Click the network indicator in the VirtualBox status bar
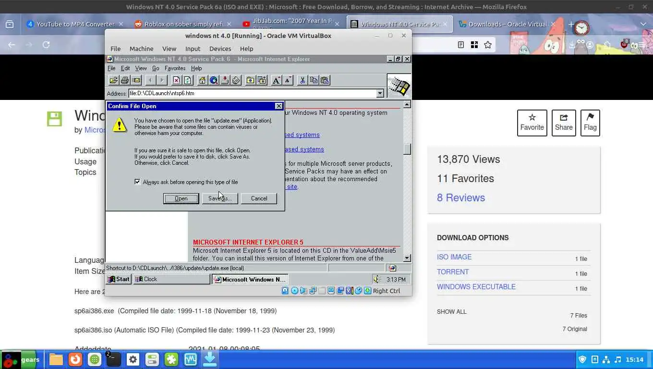Viewport: 653px width, 369px height. coord(313,291)
